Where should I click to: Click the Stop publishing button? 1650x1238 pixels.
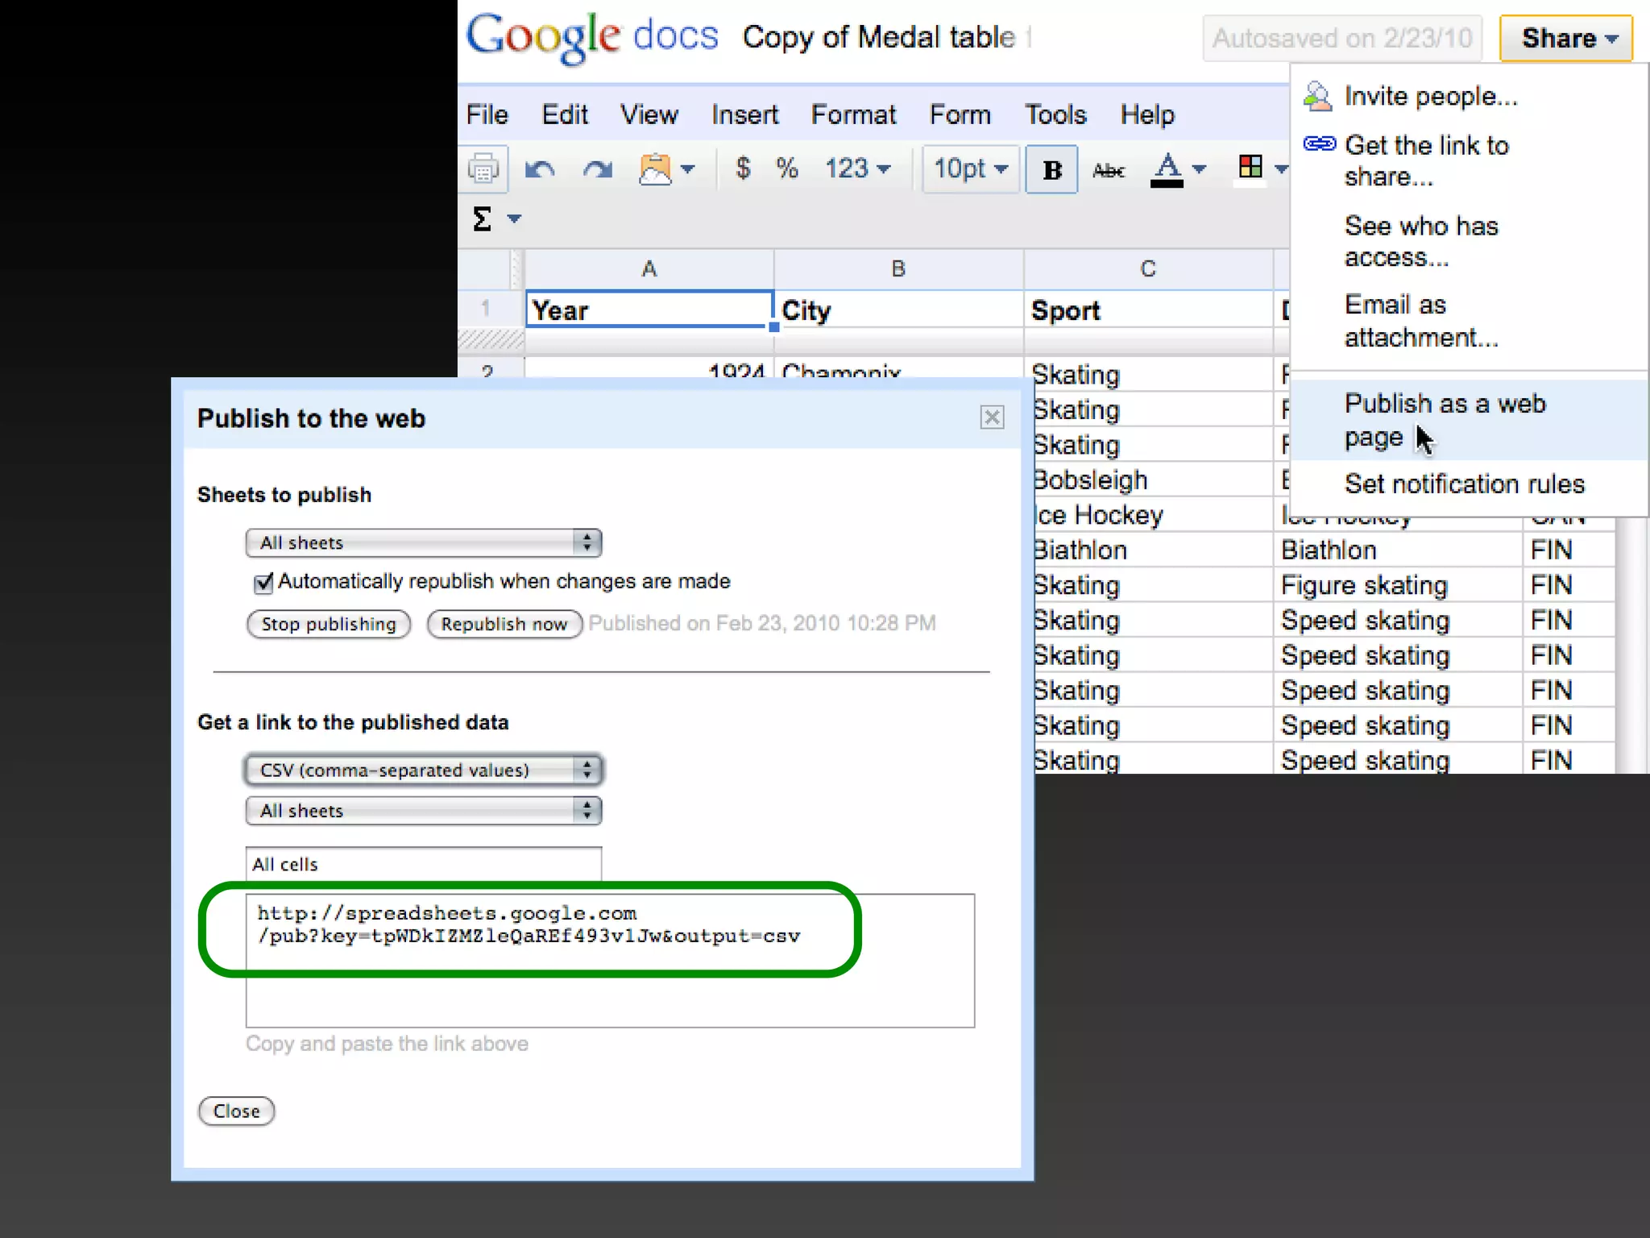point(329,624)
